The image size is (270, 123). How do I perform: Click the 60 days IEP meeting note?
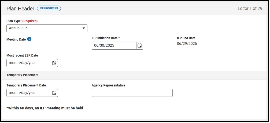click(45, 108)
